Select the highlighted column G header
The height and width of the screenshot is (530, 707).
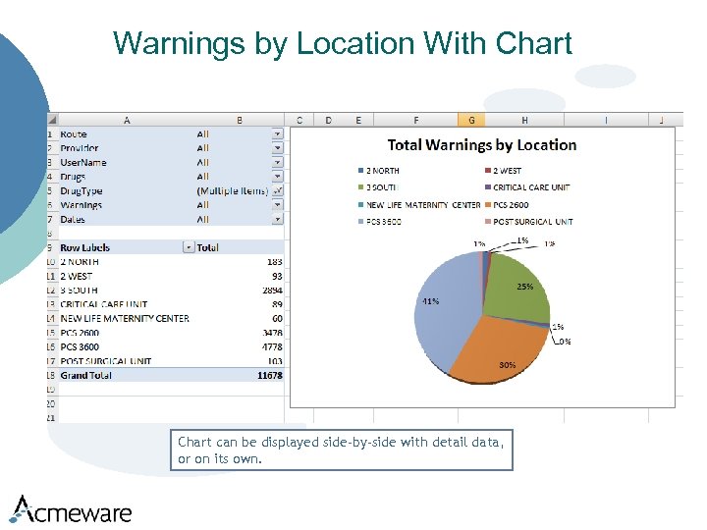click(471, 120)
